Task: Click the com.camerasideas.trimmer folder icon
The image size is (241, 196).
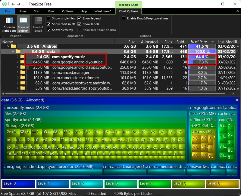Action: [23, 77]
